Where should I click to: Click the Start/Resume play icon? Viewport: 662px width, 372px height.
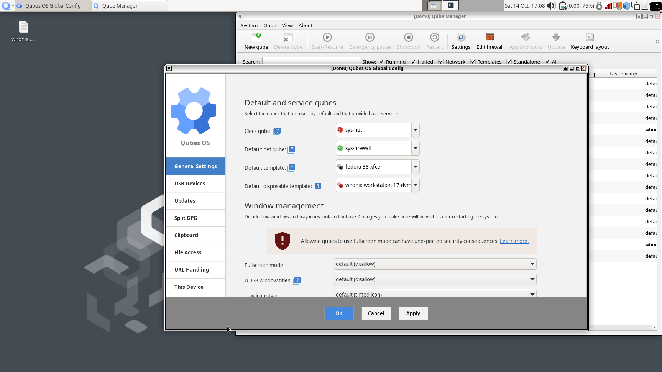327,37
